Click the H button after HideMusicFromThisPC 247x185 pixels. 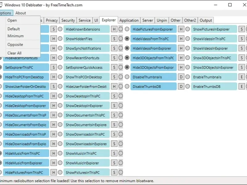click(53, 153)
